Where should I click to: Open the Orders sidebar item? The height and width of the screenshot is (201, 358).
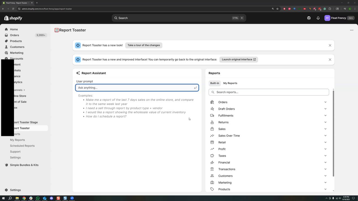tap(15, 35)
